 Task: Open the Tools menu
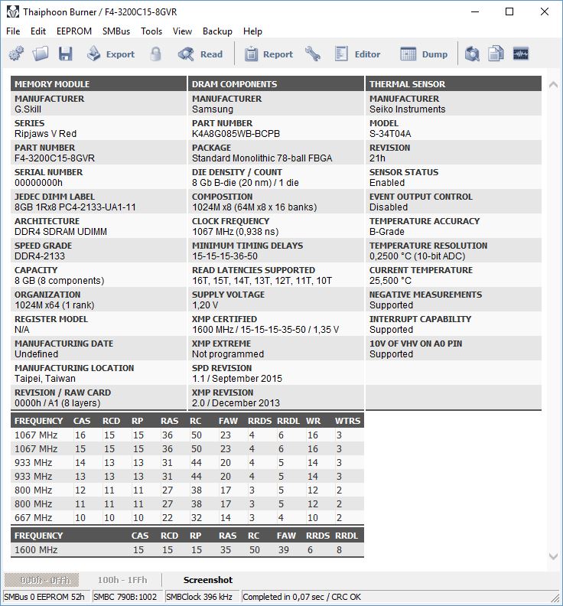(151, 31)
